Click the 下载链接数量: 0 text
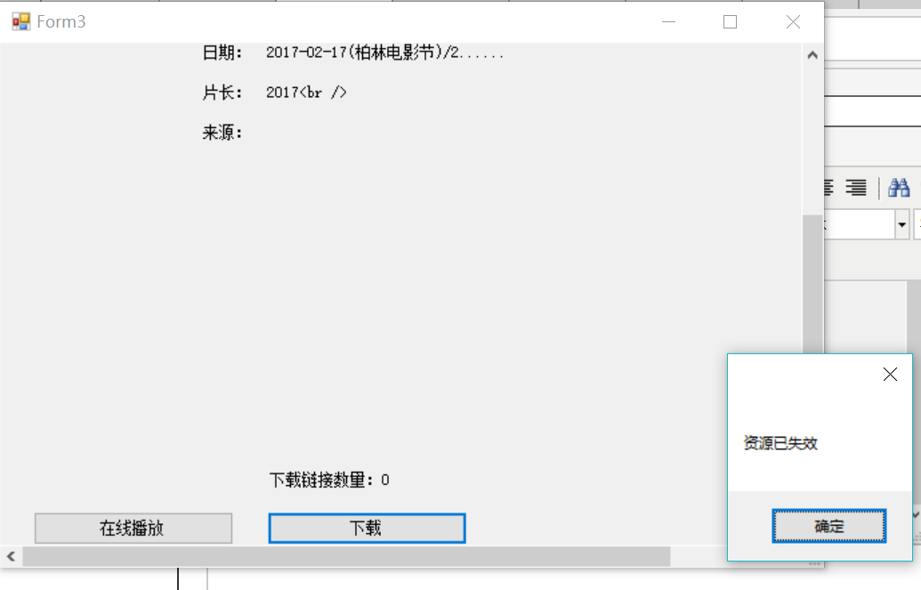Image resolution: width=921 pixels, height=590 pixels. (x=329, y=481)
